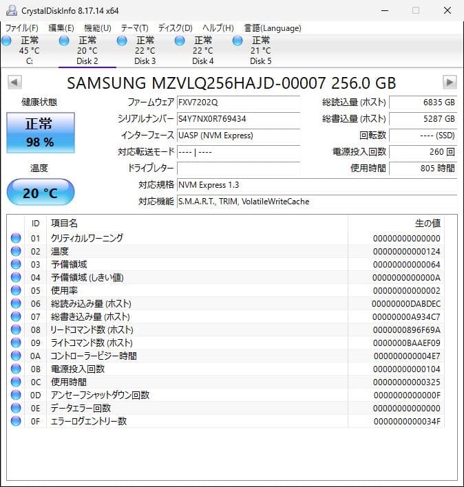The height and width of the screenshot is (487, 464).
Task: Click status icon for コントローラービジー時間 row
Action: (x=16, y=356)
